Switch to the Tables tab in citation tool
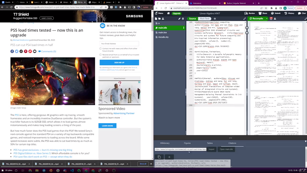 [x=210, y=143]
